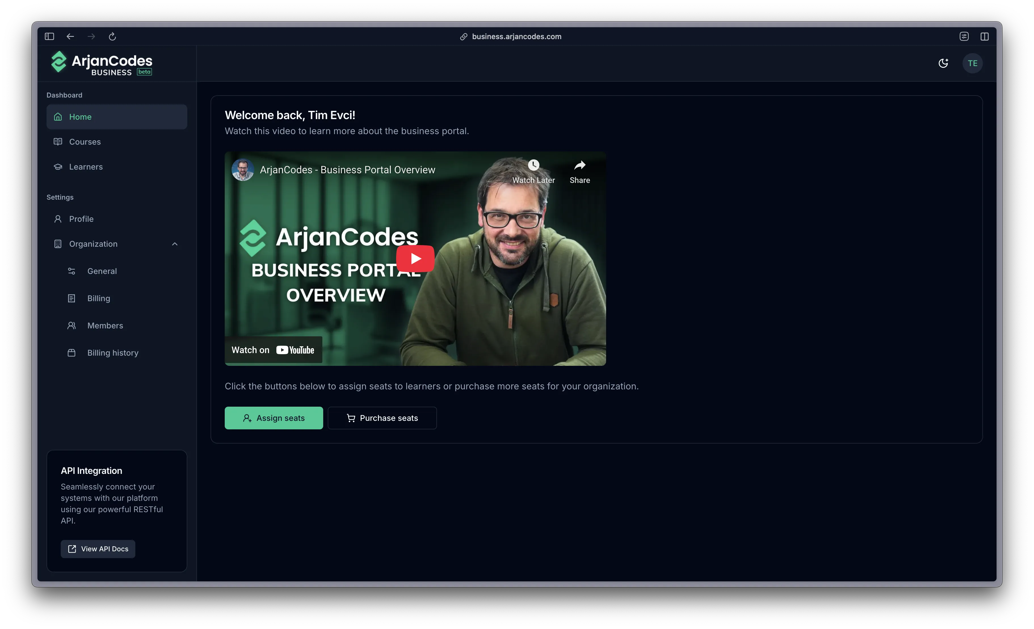1034x629 pixels.
Task: Click the Billing history calendar icon
Action: pos(72,353)
